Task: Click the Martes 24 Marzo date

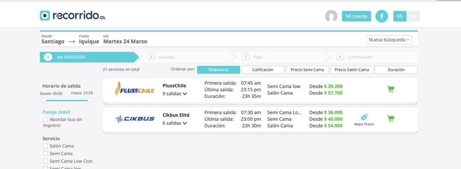Action: click(x=125, y=41)
